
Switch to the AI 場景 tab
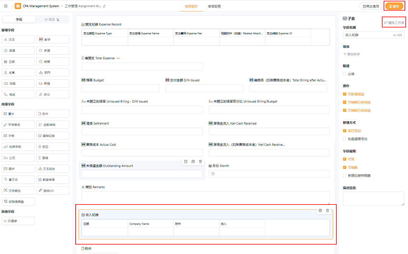[x=52, y=19]
